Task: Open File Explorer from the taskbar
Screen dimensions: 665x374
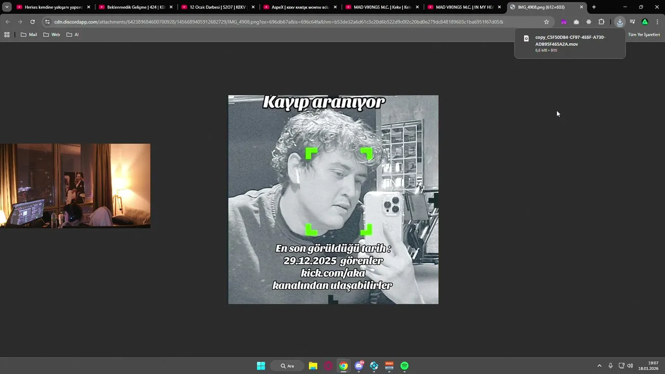Action: click(313, 366)
